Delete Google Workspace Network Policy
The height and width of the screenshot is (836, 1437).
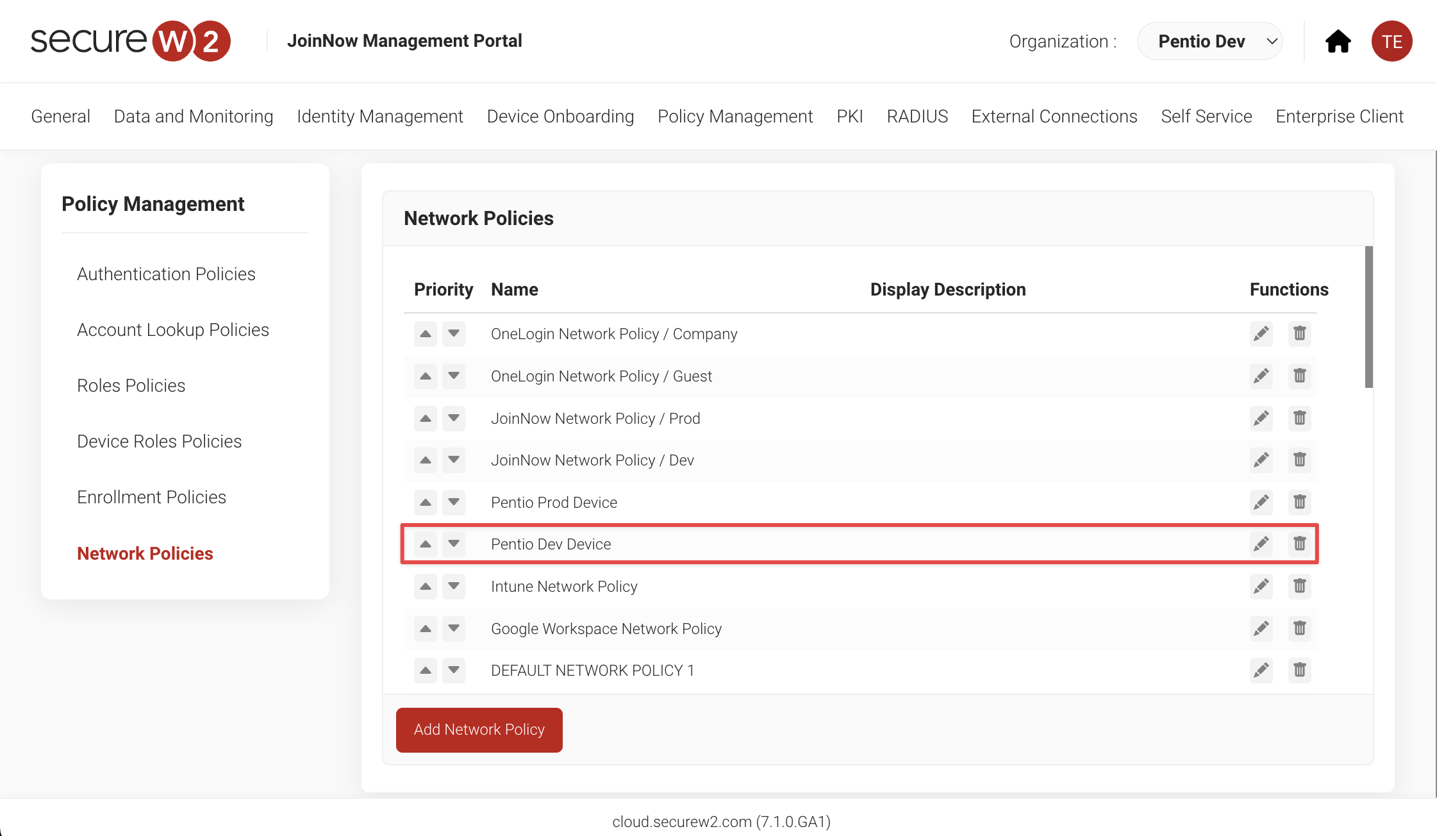[x=1299, y=628]
